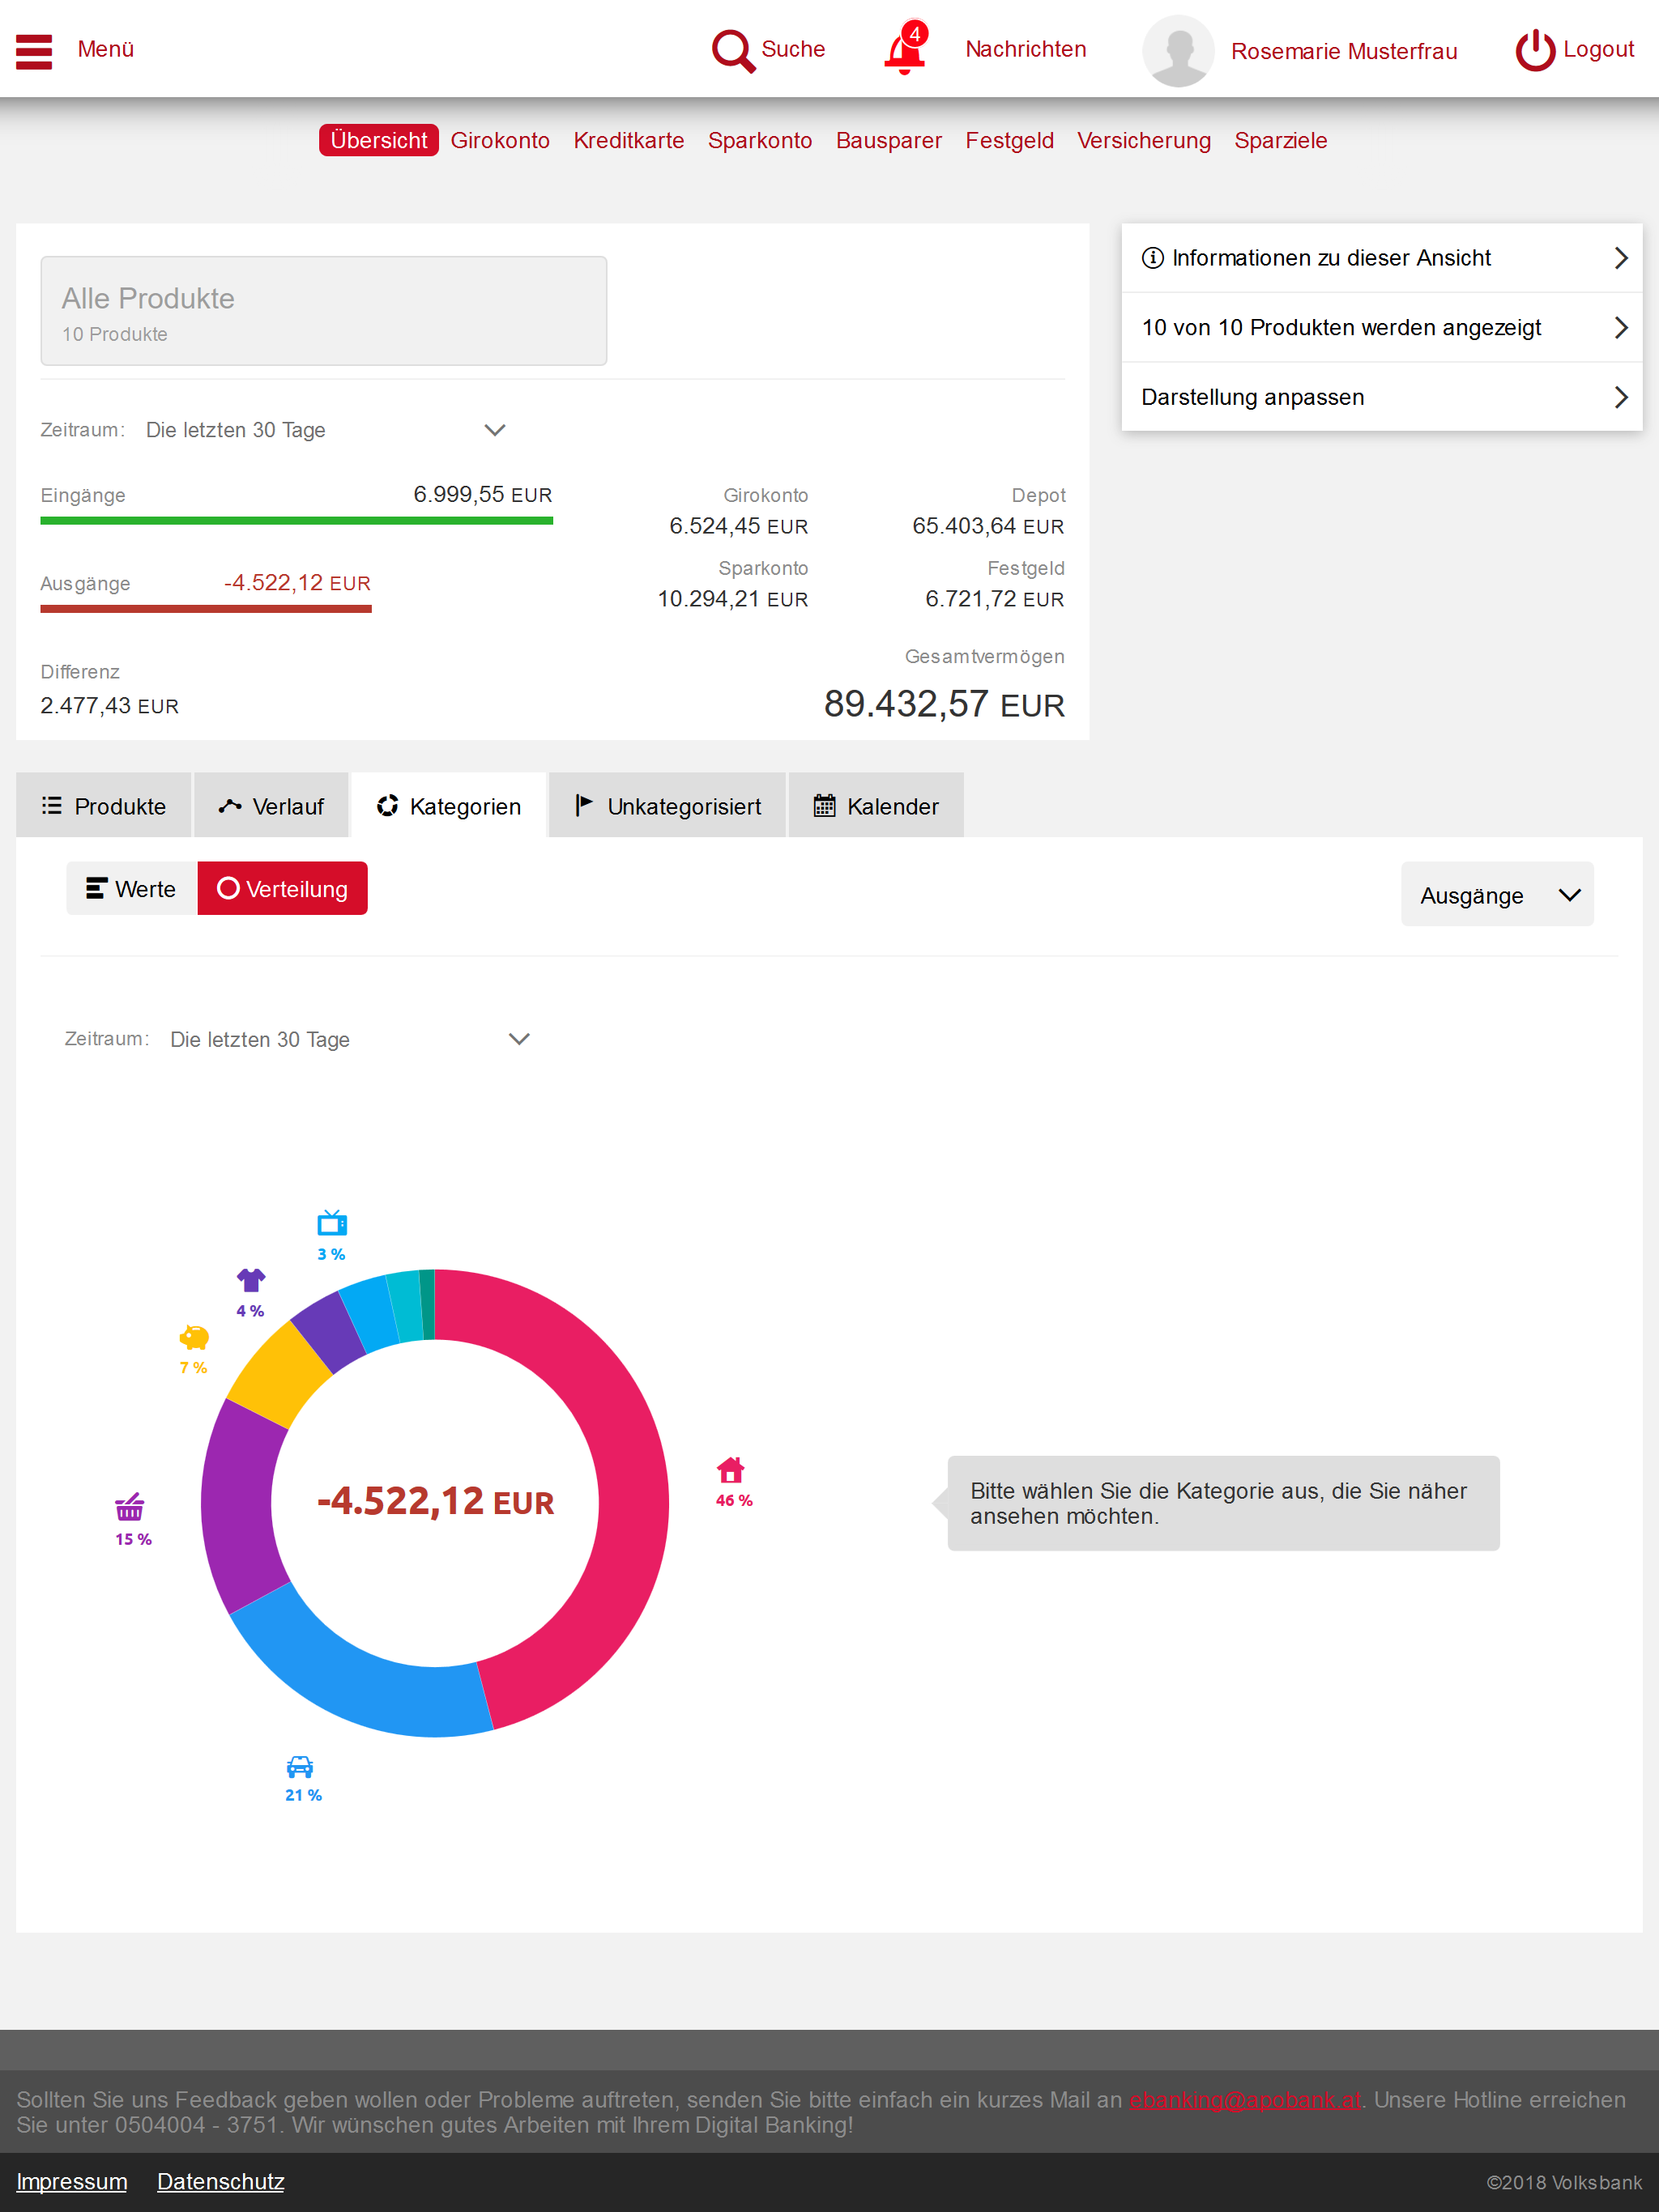Open the hamburger Menü icon
1659x2212 pixels.
(34, 51)
